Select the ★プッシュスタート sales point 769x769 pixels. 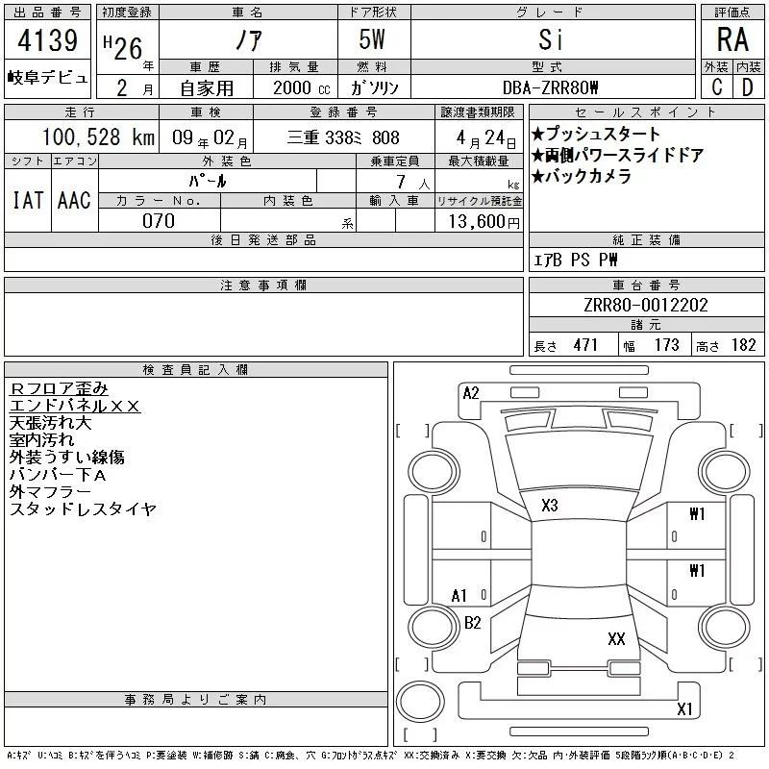tap(596, 134)
